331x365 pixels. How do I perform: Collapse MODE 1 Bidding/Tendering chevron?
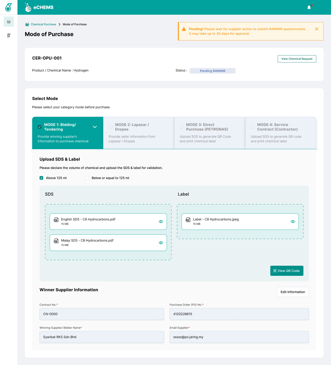point(95,127)
